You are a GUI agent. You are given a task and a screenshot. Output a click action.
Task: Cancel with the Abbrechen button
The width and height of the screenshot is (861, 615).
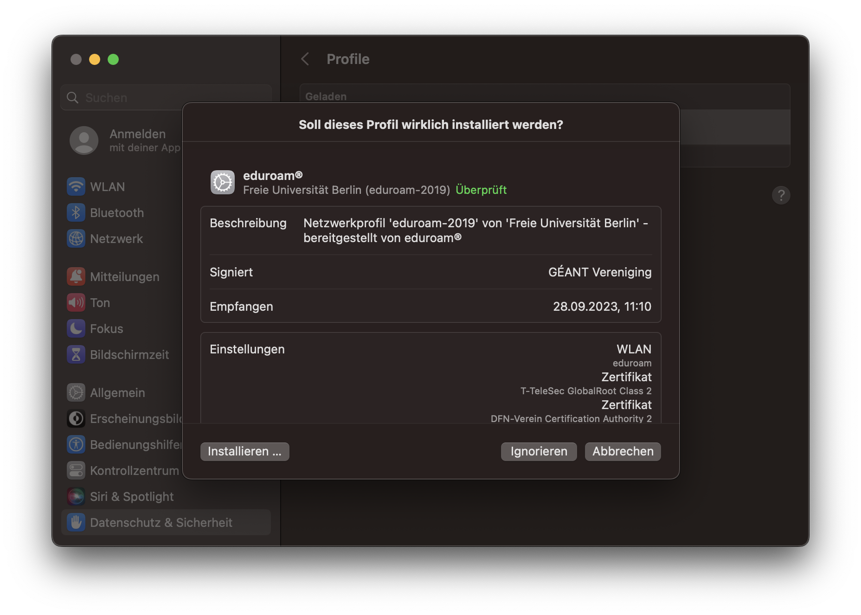coord(623,451)
